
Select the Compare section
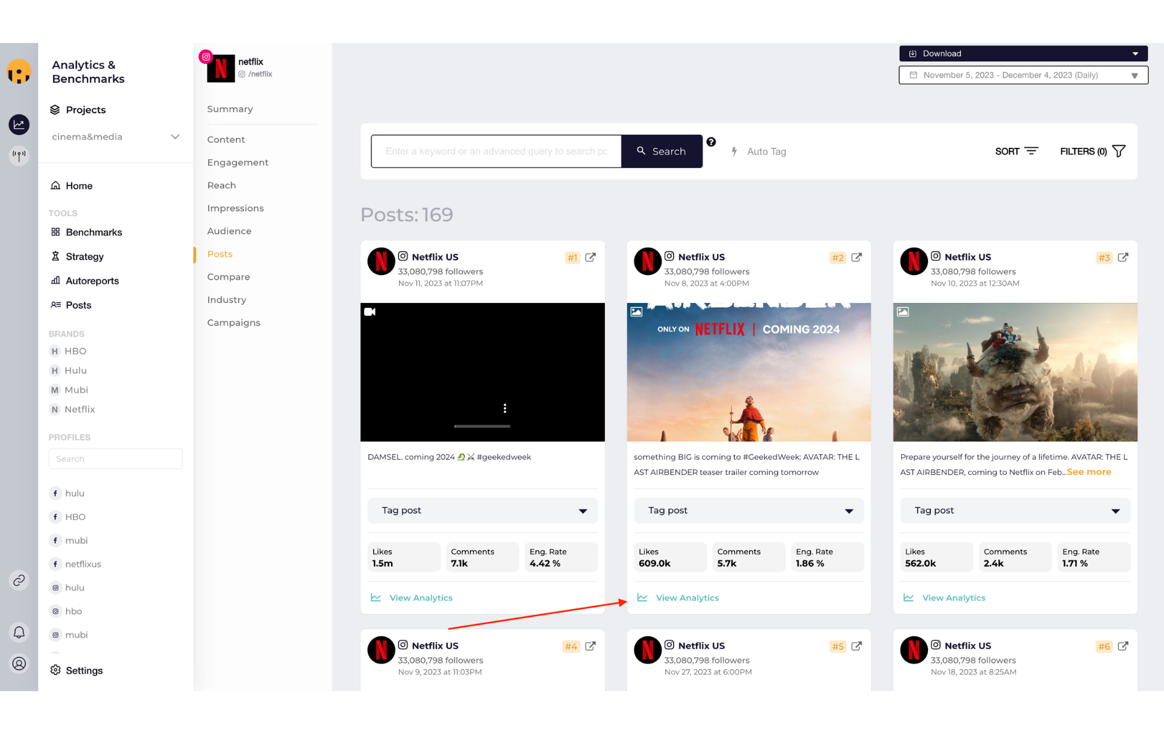[x=228, y=277]
